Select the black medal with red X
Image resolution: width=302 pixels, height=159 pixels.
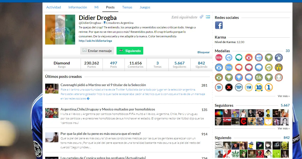pyautogui.click(x=229, y=87)
